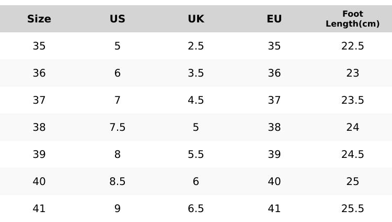Click the Foot Length(cm) header

point(352,19)
